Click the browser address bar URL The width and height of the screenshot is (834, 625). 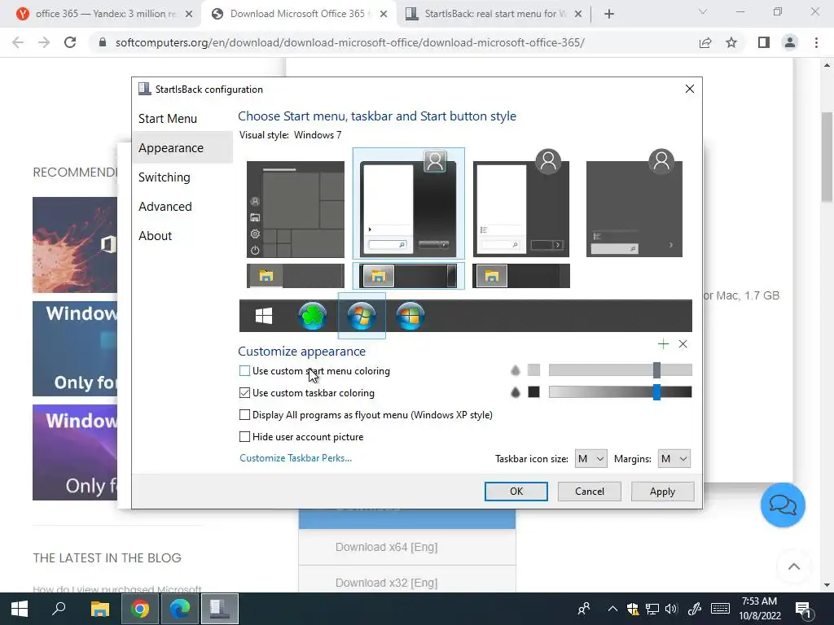tap(349, 42)
